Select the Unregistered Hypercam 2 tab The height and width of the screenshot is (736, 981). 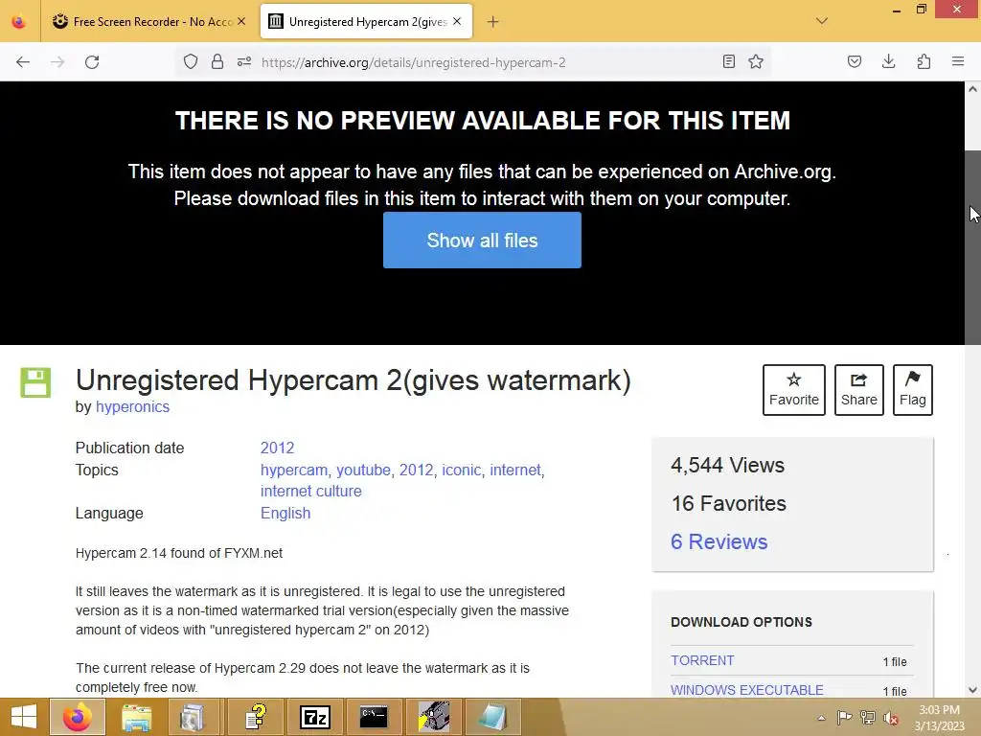point(366,21)
